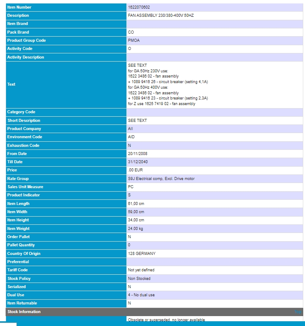Viewport: 305px width, 326px height.
Task: Click the Pallet Quantity value '0'
Action: [x=129, y=245]
